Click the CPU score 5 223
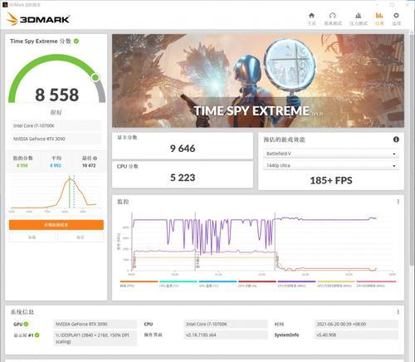This screenshot has height=362, width=415. point(183,178)
